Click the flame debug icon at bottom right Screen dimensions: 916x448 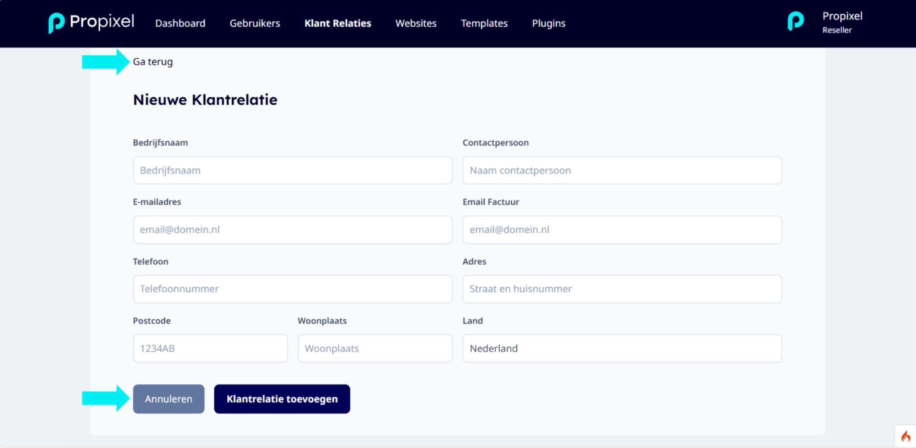pos(906,436)
